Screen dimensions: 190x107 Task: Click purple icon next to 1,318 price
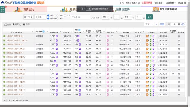[57, 36]
